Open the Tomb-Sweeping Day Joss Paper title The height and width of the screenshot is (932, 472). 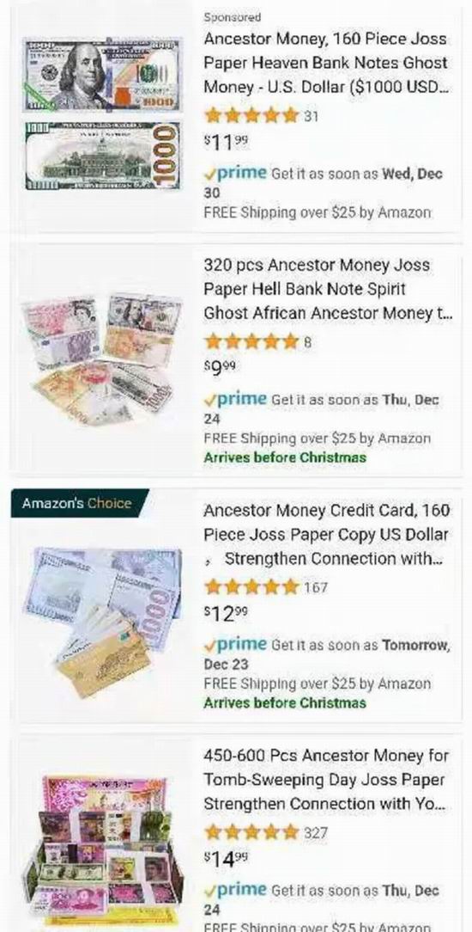tap(326, 780)
